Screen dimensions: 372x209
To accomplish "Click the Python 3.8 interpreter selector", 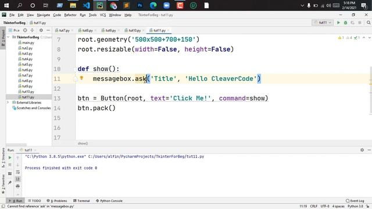I will [355, 207].
